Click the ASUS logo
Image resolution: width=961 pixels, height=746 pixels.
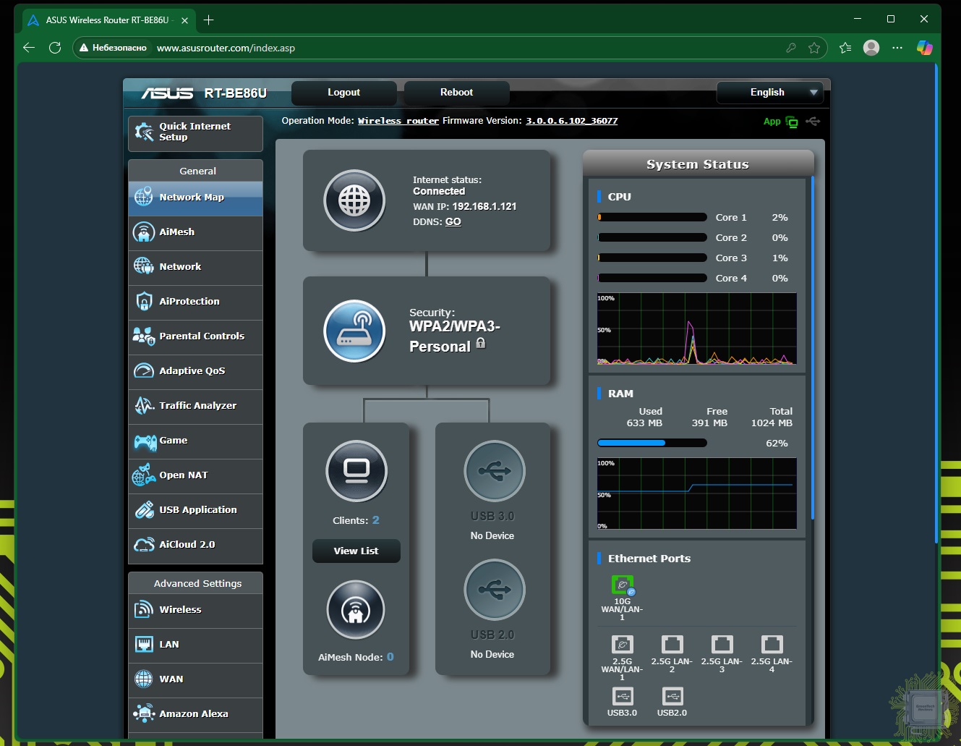point(167,93)
